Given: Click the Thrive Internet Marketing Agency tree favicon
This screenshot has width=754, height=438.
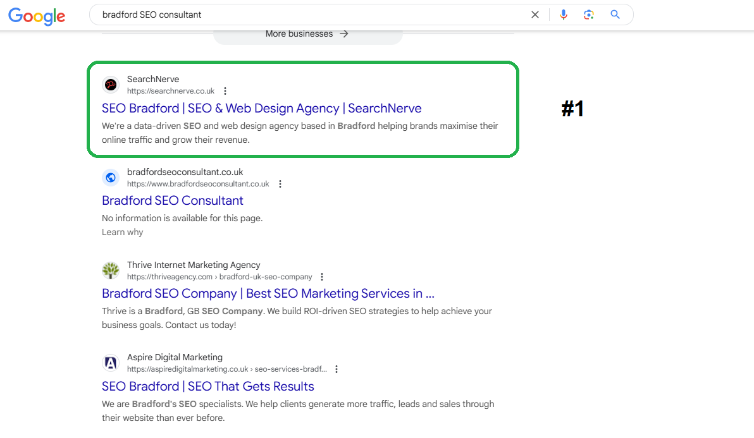Looking at the screenshot, I should click(111, 271).
